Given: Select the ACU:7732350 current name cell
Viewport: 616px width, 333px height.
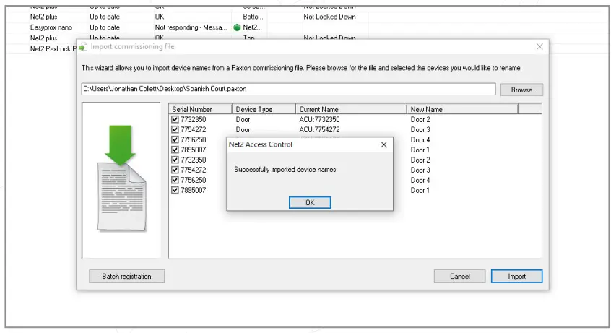Looking at the screenshot, I should tap(319, 119).
